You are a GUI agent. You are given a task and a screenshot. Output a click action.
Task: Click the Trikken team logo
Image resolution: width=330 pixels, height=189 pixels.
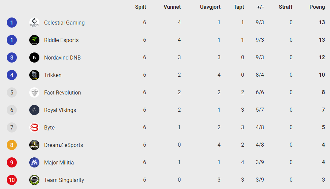[34, 75]
